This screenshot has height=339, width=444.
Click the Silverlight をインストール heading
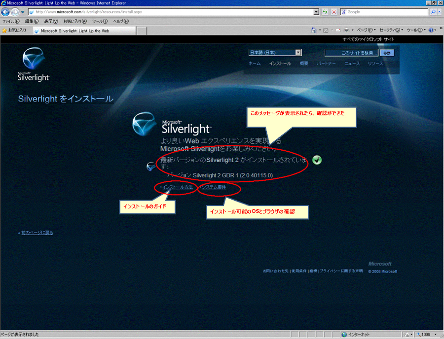66,99
